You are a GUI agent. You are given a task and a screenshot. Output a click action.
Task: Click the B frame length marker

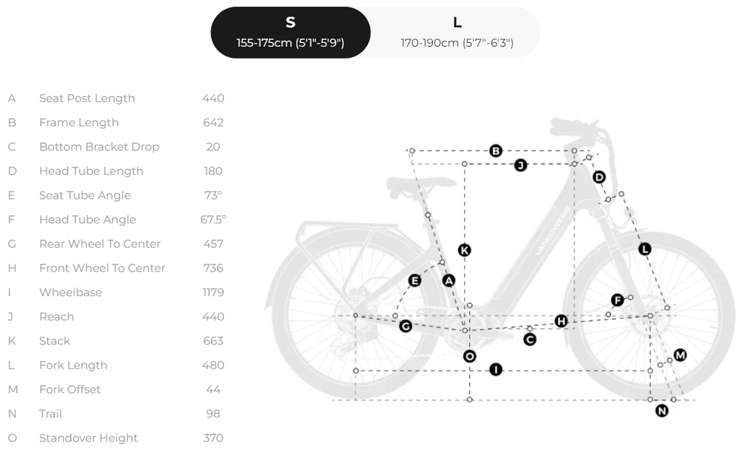(496, 151)
